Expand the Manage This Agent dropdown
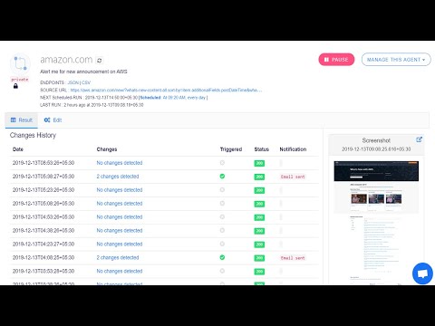 pyautogui.click(x=396, y=60)
